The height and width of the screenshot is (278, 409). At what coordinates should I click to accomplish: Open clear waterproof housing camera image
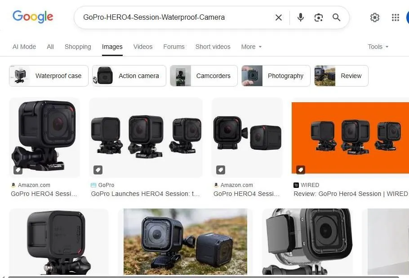pyautogui.click(x=307, y=242)
